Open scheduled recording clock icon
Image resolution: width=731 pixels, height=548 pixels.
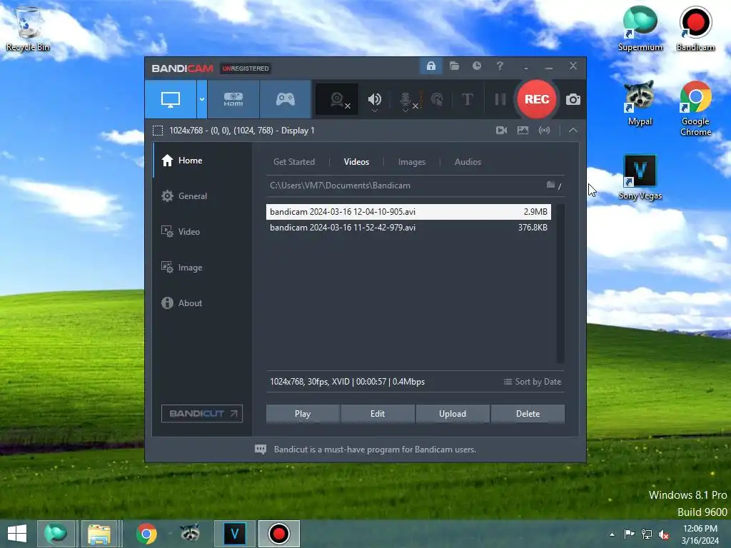tap(476, 66)
